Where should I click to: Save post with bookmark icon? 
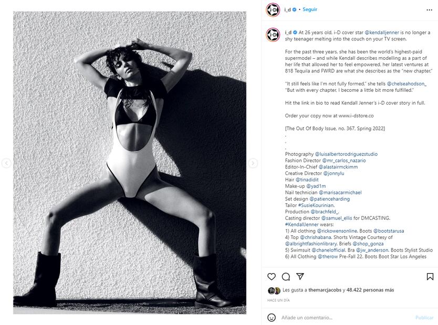[430, 276]
